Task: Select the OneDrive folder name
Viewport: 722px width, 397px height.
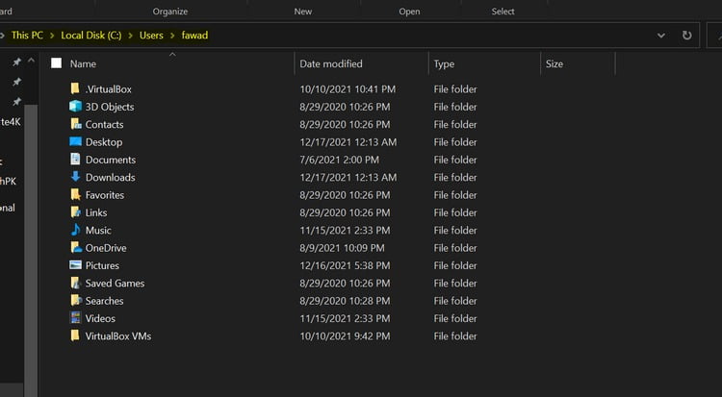Action: pos(106,248)
